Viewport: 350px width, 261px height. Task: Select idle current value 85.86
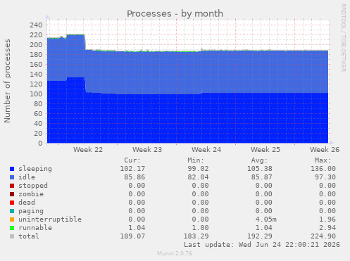[135, 177]
